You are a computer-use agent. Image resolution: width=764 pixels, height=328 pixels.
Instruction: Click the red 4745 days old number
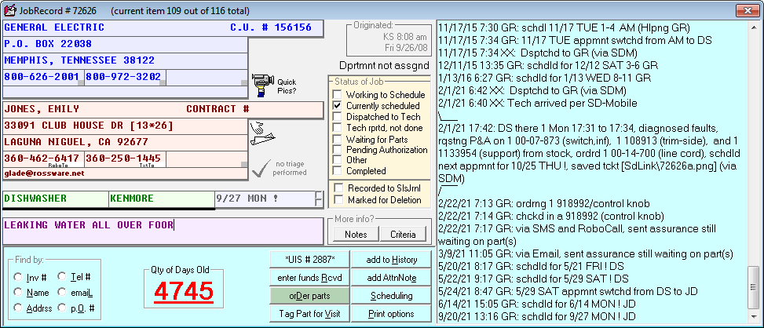[x=183, y=291]
